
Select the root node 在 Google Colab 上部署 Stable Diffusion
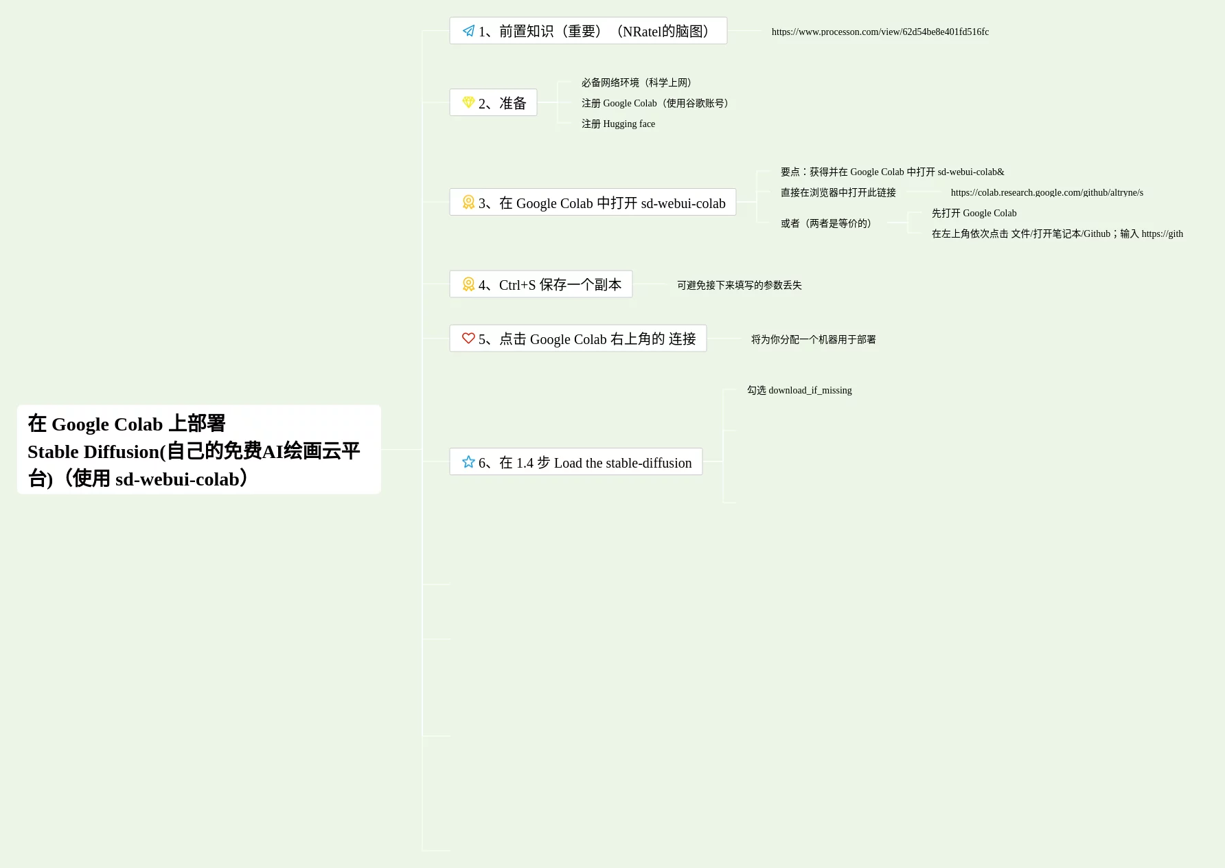199,450
